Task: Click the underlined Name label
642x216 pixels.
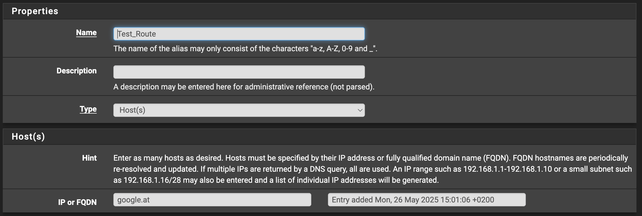Action: (86, 33)
